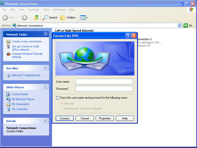Click the My Computer icon
The height and width of the screenshot is (148, 197).
pos(8,109)
